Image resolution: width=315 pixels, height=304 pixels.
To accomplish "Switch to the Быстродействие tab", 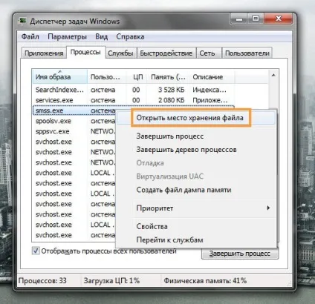I will coord(166,53).
